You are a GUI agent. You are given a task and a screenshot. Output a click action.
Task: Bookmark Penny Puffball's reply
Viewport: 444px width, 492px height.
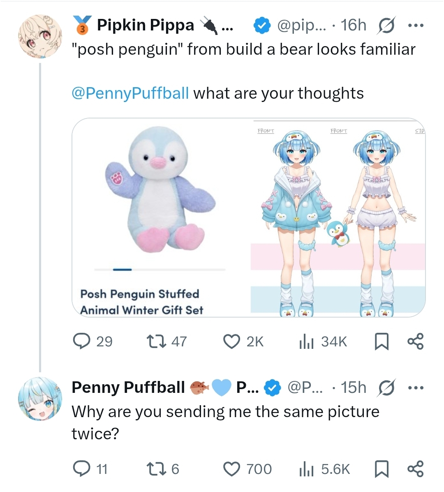pyautogui.click(x=382, y=469)
